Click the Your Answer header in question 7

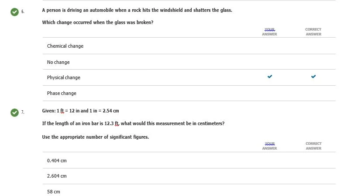tap(269, 146)
